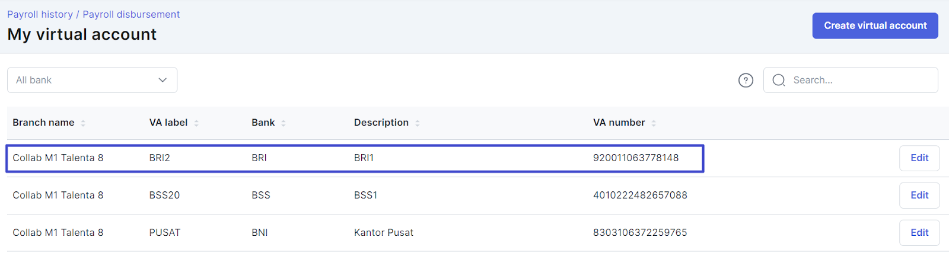The image size is (949, 253).
Task: Edit the BSS20 virtual account row
Action: (919, 196)
